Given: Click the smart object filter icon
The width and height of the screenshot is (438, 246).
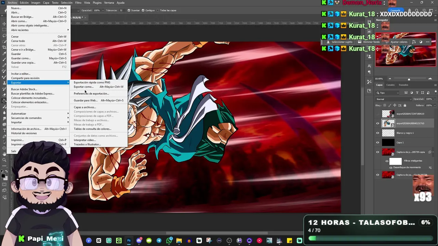Looking at the screenshot, I should (428, 93).
